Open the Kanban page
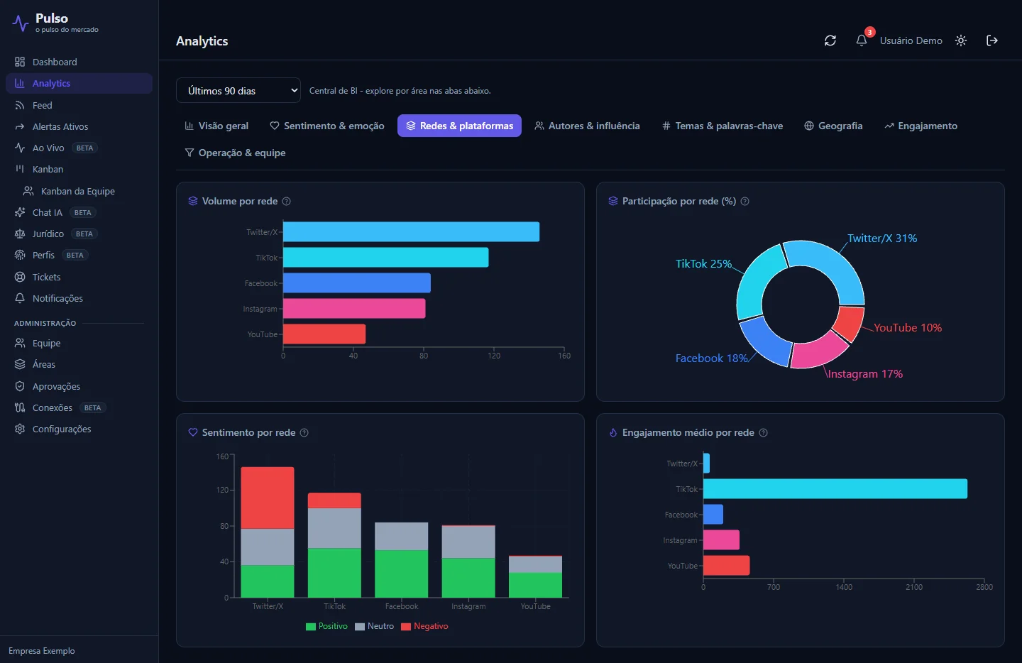The width and height of the screenshot is (1022, 663). click(79, 169)
